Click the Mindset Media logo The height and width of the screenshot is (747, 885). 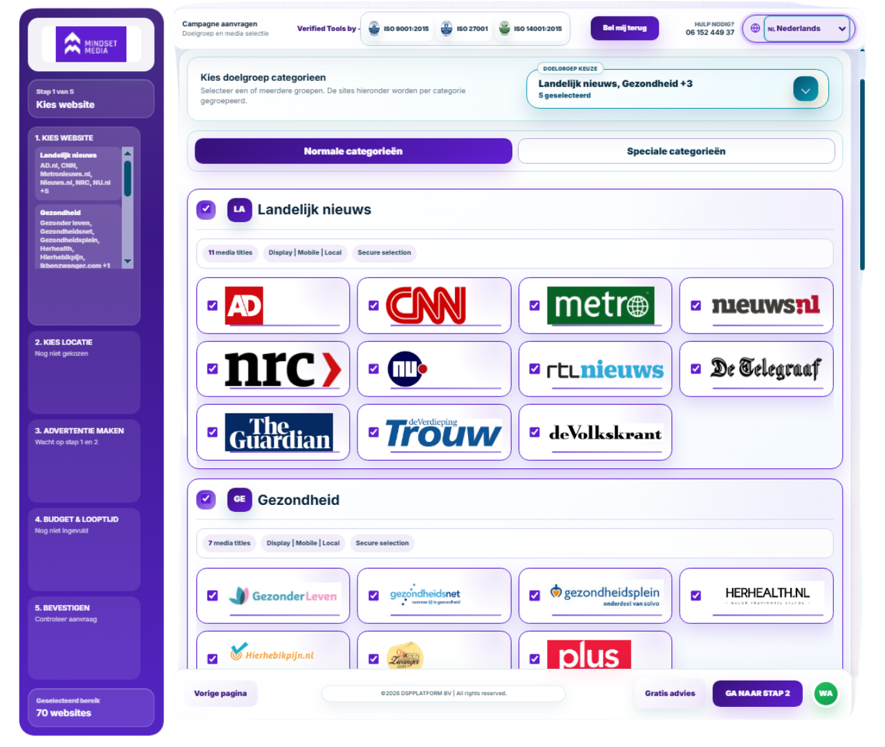pos(91,44)
